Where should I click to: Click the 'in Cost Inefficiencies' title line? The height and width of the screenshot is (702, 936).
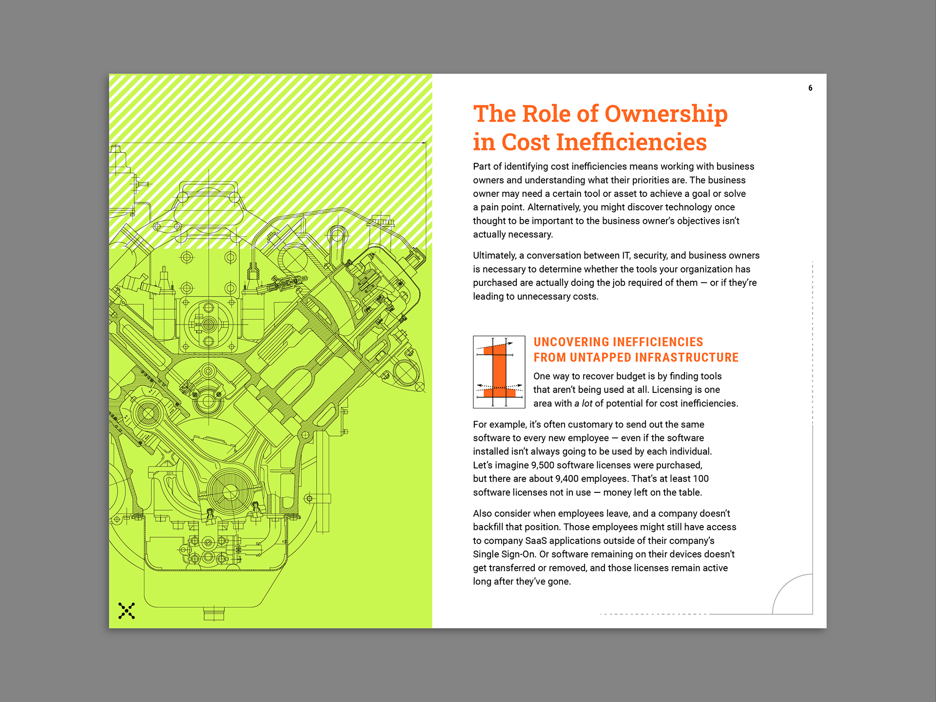(x=589, y=142)
